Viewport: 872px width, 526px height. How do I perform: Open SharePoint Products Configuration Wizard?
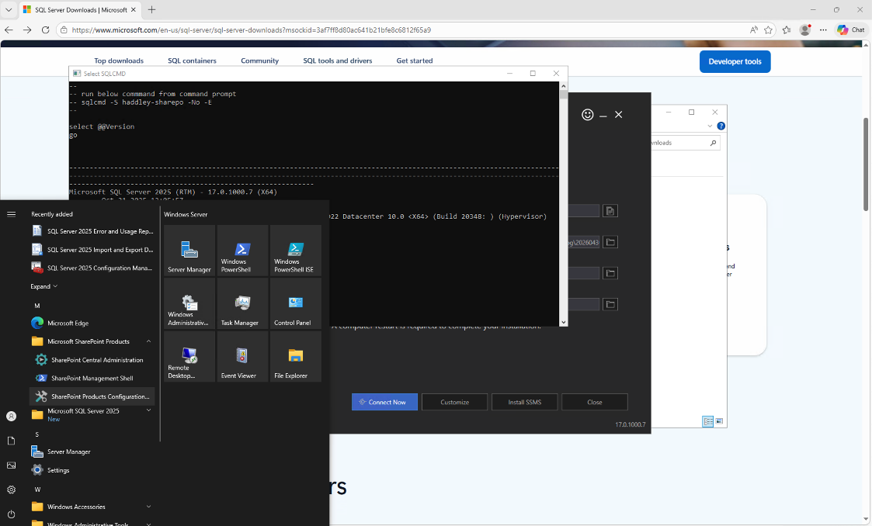(92, 396)
